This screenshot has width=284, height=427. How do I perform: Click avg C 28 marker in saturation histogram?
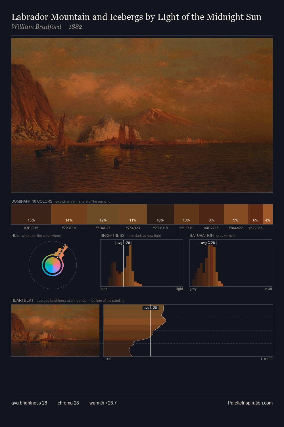[x=208, y=243]
